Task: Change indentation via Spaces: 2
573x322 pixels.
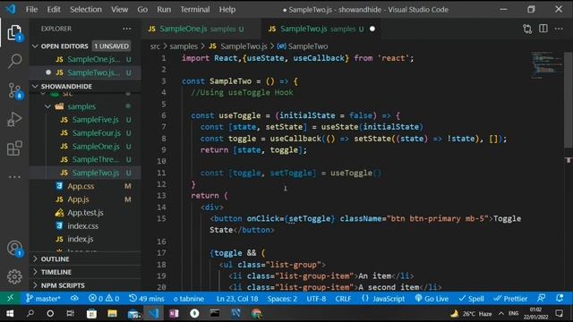Action: tap(282, 299)
